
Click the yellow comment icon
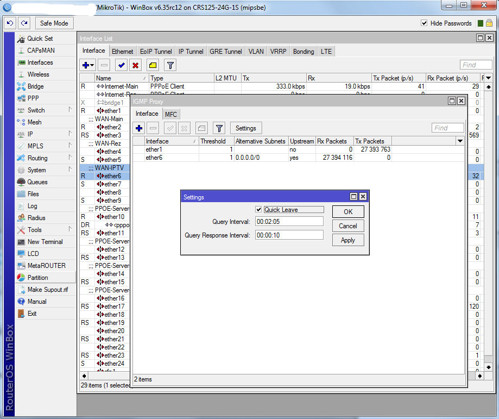coord(153,65)
